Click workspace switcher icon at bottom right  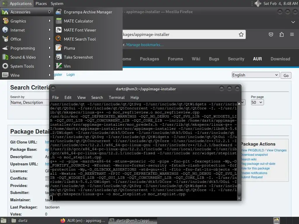(x=277, y=220)
